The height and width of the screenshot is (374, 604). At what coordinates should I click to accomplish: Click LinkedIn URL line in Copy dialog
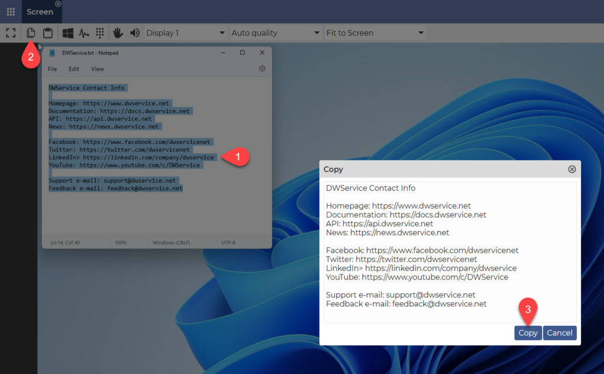[421, 268]
